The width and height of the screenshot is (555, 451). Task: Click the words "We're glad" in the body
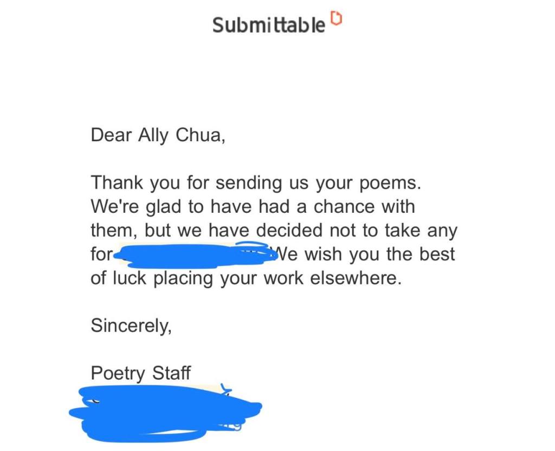click(130, 207)
